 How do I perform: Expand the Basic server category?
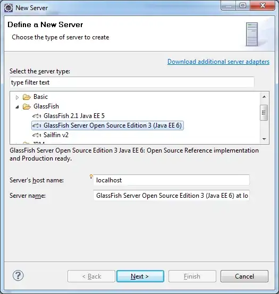(x=17, y=97)
